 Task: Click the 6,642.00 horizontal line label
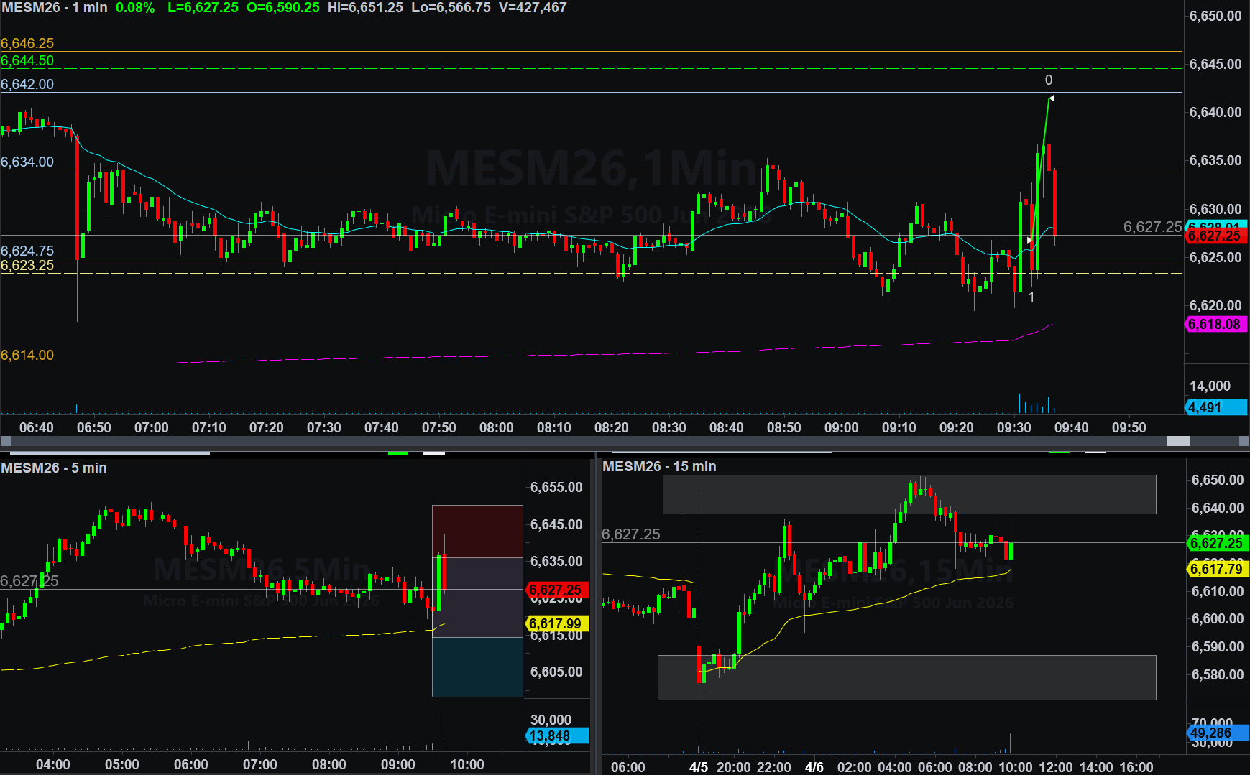(x=27, y=84)
